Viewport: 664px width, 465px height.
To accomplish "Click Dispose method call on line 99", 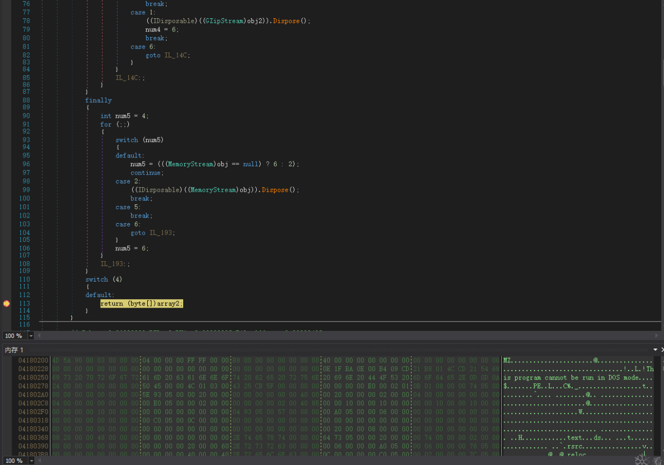I will (275, 190).
